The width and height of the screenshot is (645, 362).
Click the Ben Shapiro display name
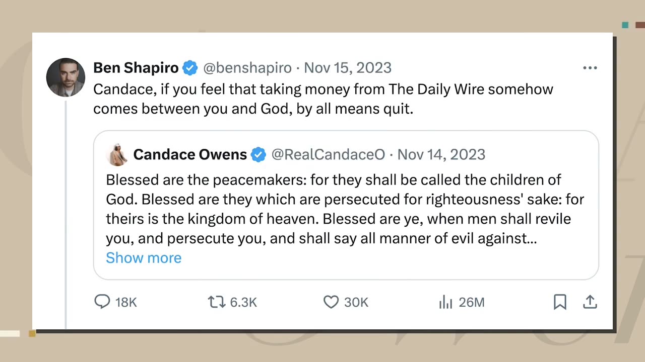pyautogui.click(x=136, y=68)
